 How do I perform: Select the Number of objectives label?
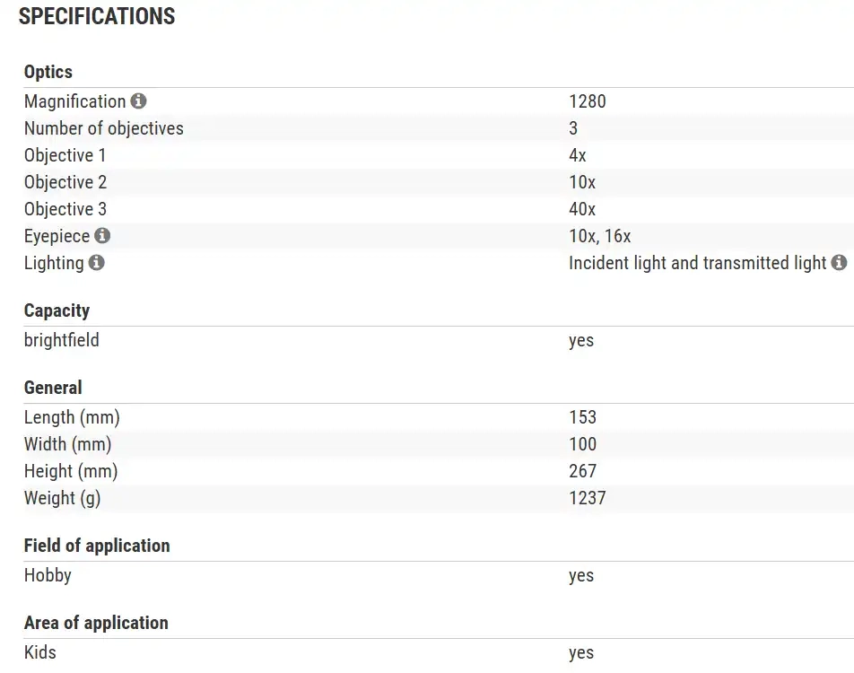103,128
